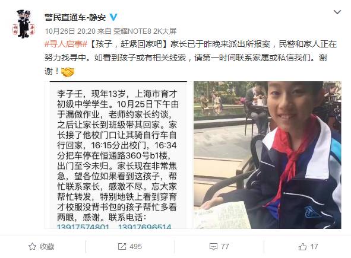Open the 77 comments

click(x=224, y=247)
